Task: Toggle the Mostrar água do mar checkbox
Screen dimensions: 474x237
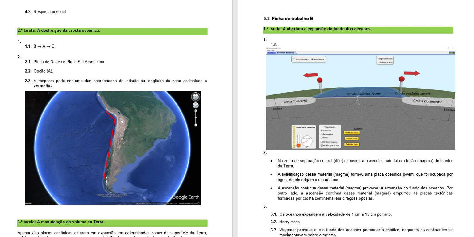Action: tap(322, 145)
